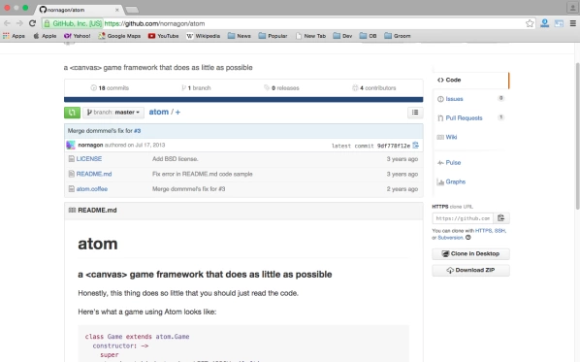Viewport: 580px width, 362px height.
Task: Click the Download ZIP button
Action: click(470, 270)
